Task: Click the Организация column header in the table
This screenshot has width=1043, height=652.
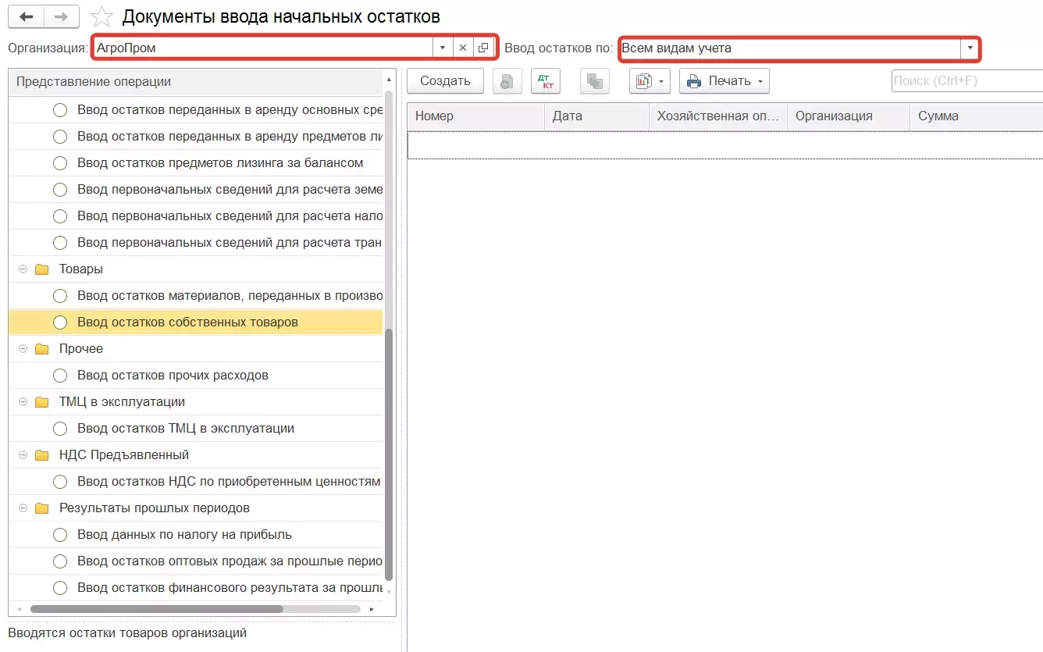Action: [849, 116]
